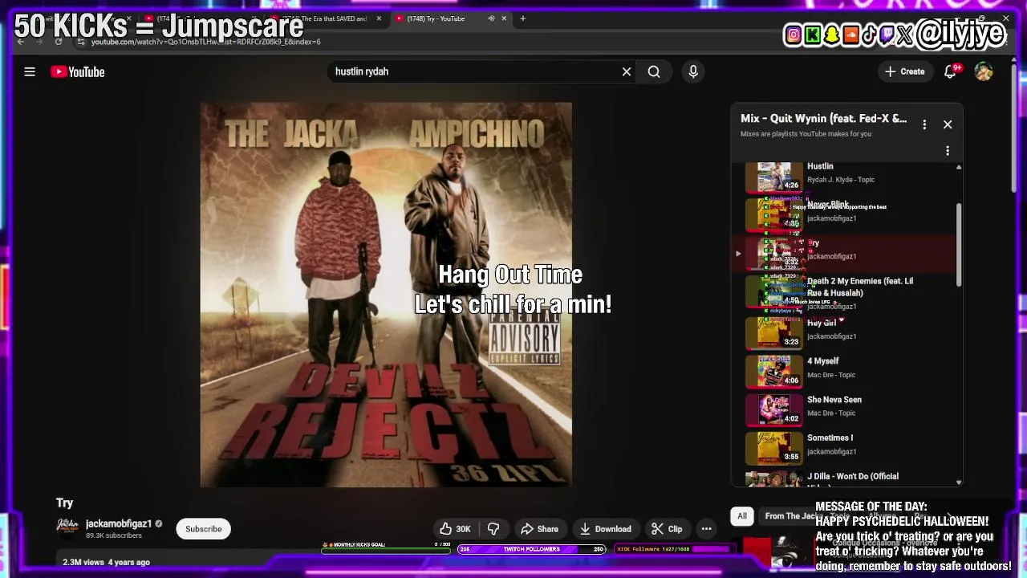
Task: Click the Create button
Action: point(905,71)
